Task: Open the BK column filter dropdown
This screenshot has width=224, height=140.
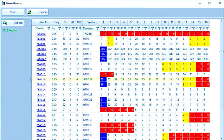Action: tap(73, 28)
